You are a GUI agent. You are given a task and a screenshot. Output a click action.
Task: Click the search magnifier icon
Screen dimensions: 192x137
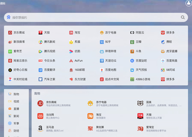pyautogui.click(x=183, y=17)
